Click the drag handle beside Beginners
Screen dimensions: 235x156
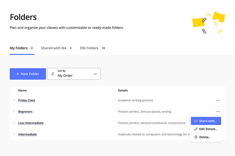(x=14, y=111)
